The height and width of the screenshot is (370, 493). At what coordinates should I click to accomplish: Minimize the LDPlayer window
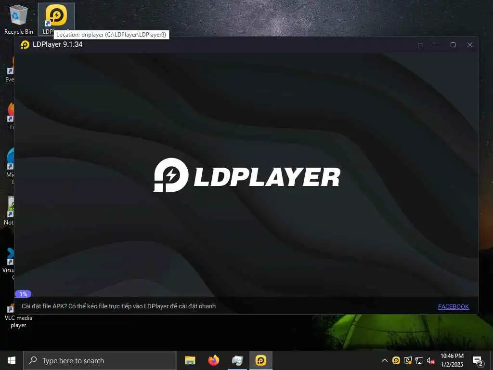click(436, 45)
